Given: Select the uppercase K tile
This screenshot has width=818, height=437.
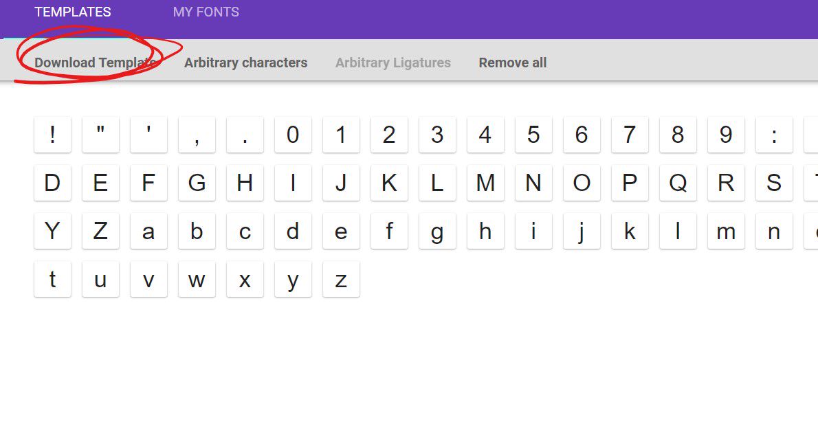Looking at the screenshot, I should point(389,183).
